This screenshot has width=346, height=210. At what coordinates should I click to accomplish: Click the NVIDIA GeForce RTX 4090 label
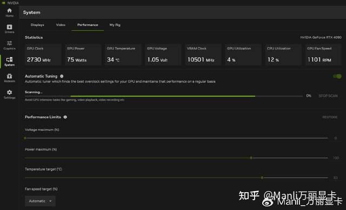coord(321,37)
